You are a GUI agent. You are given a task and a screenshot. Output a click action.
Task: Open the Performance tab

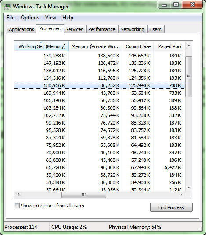coord(102,29)
